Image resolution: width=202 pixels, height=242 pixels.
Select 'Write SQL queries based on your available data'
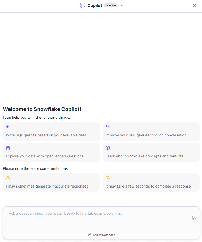pyautogui.click(x=51, y=131)
